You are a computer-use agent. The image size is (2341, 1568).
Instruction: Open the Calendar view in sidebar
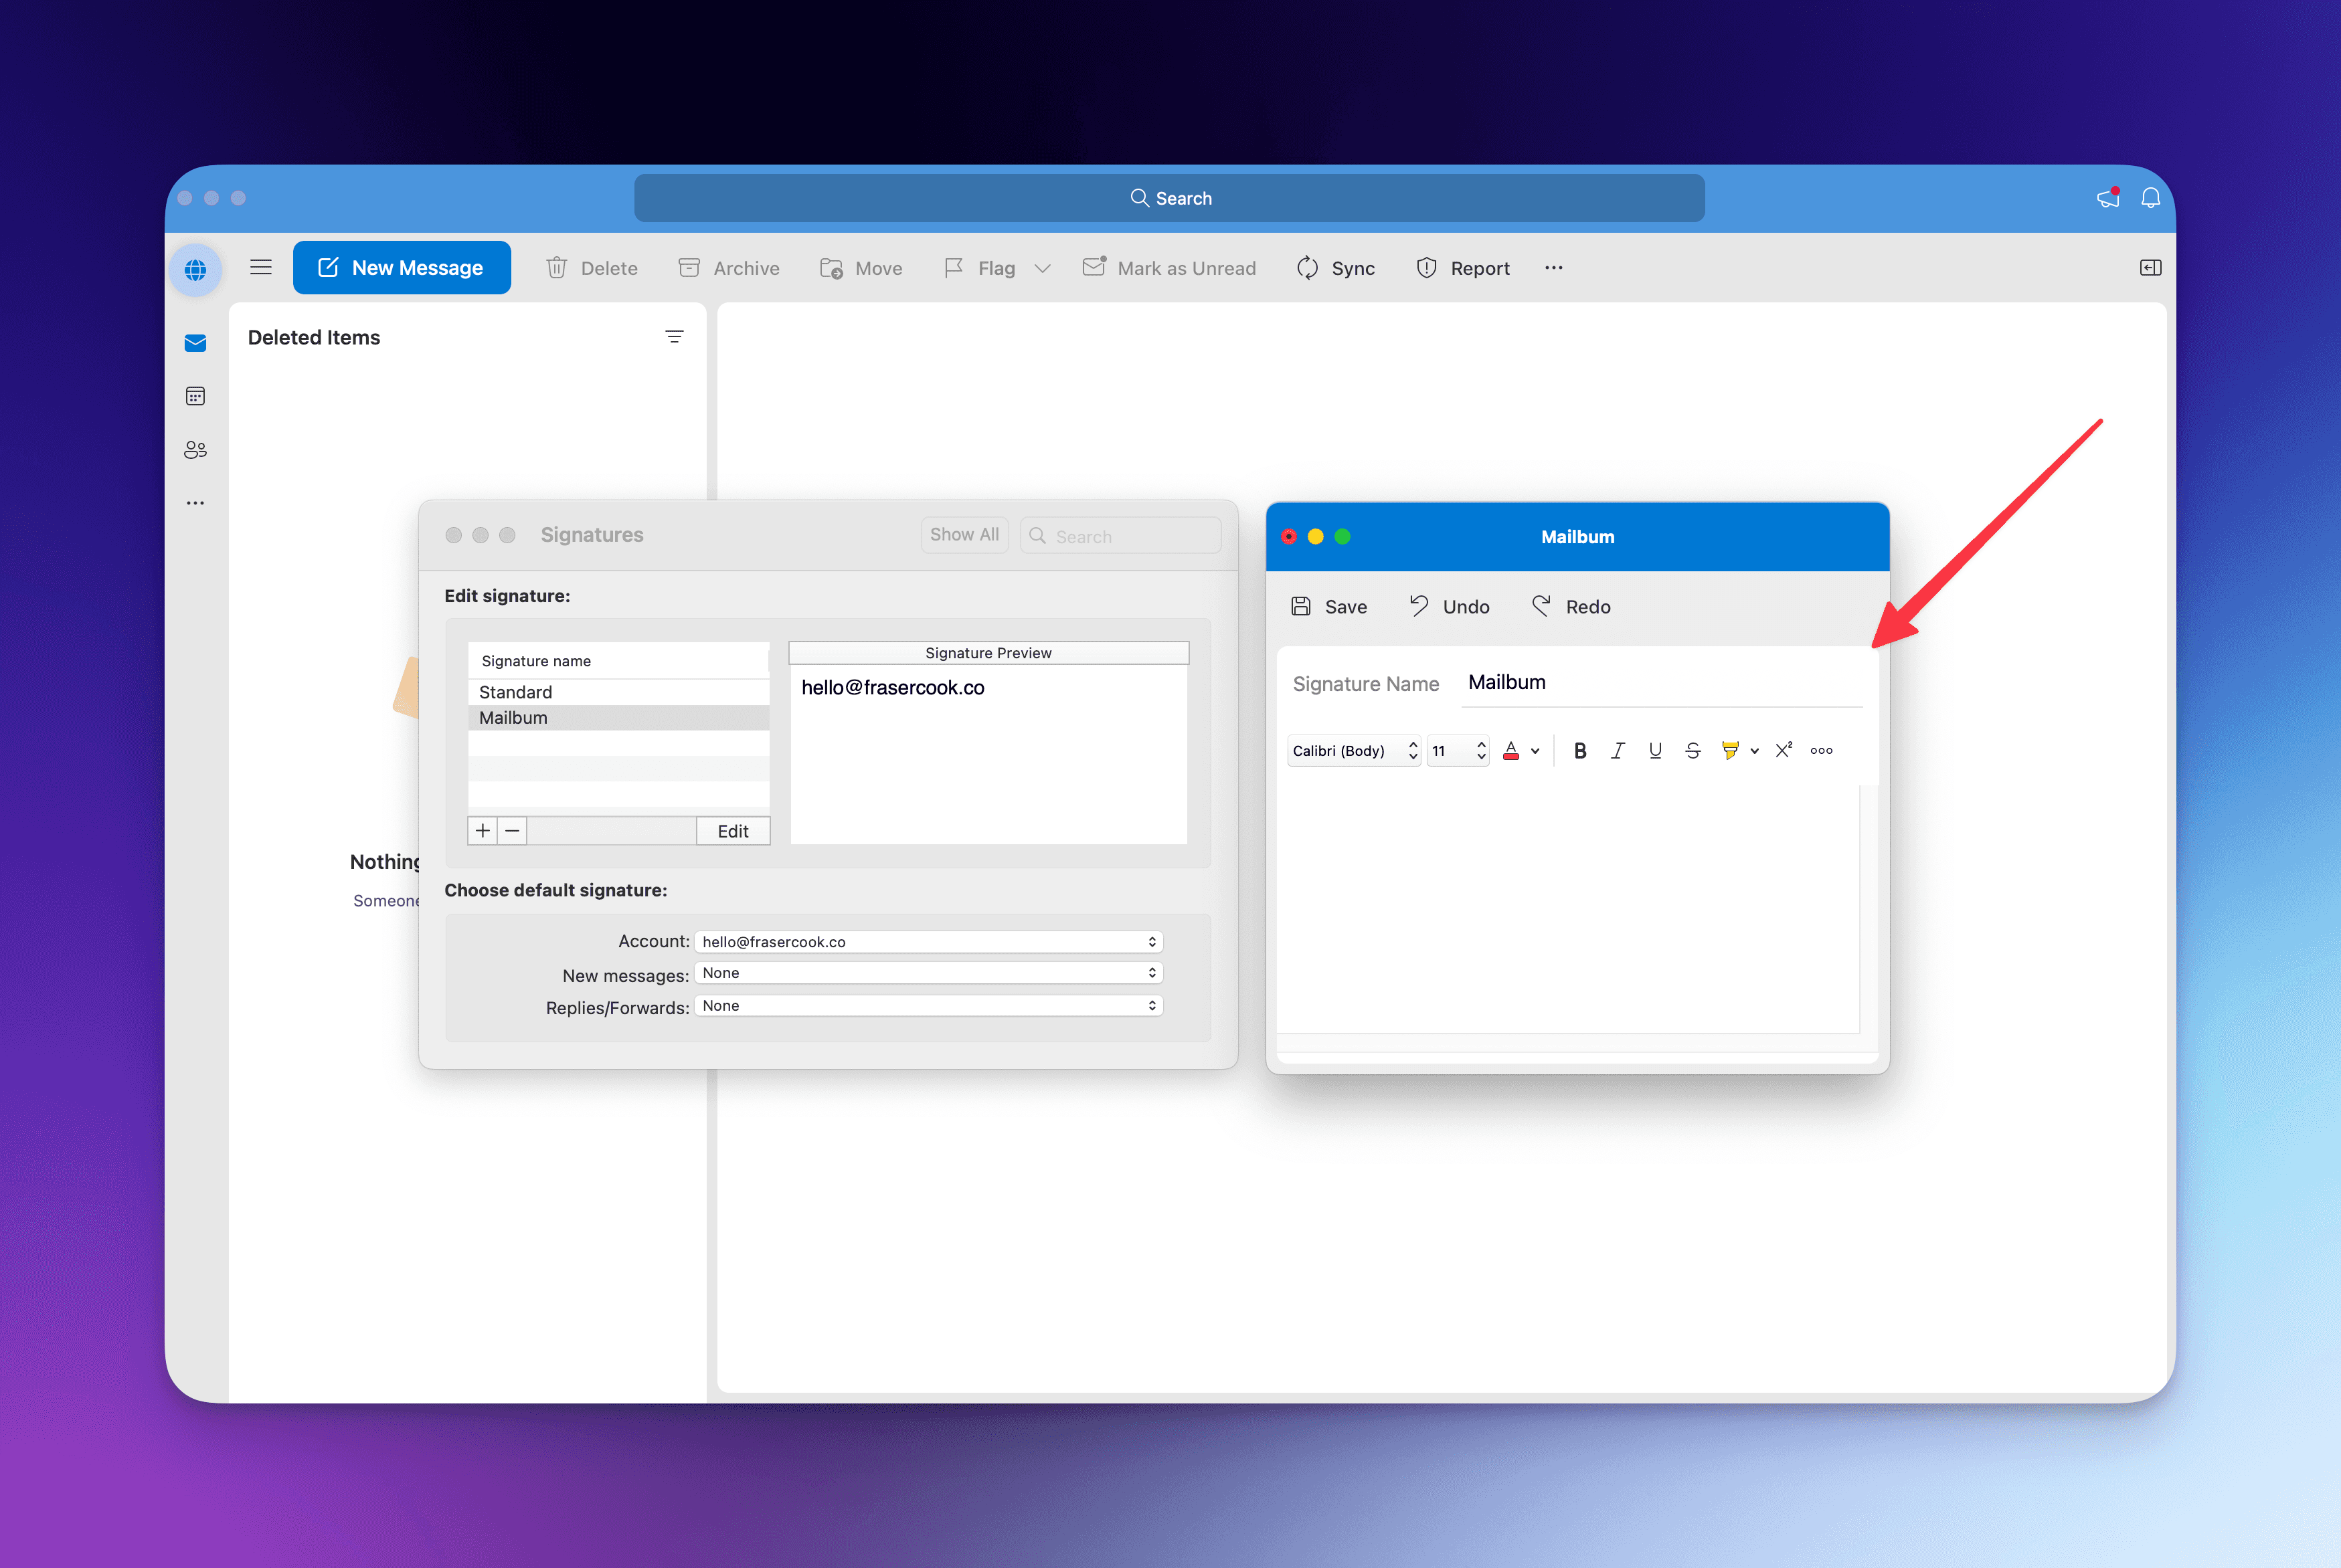tap(195, 397)
